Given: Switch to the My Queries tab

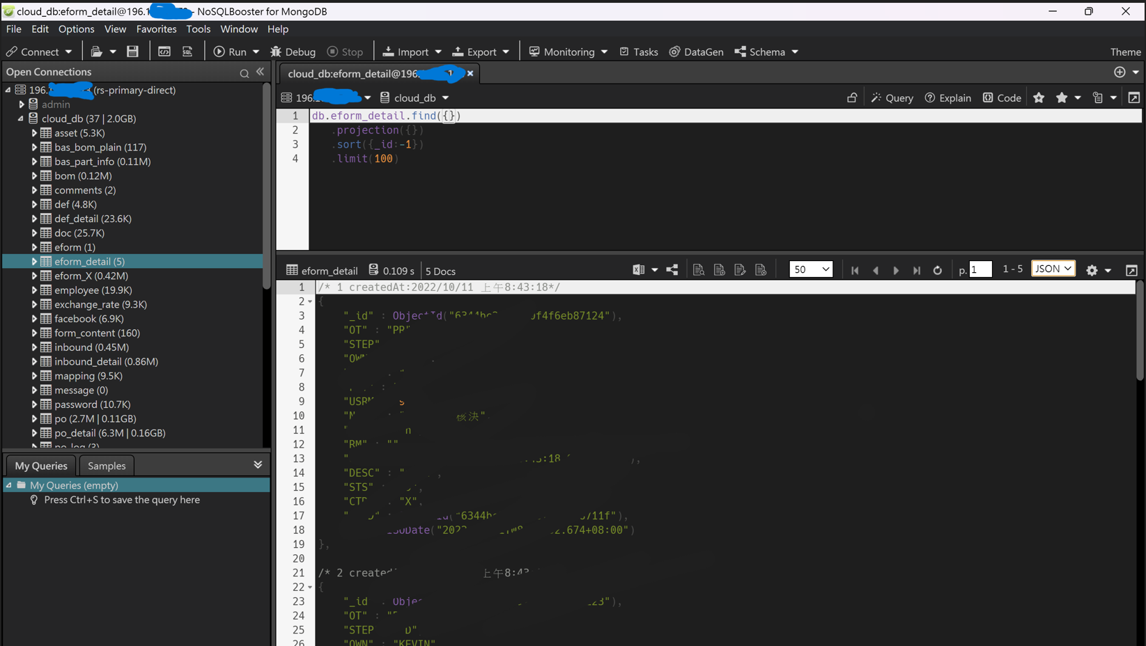Looking at the screenshot, I should (41, 466).
